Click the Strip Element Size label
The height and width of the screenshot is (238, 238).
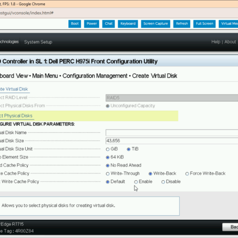tap(14, 157)
